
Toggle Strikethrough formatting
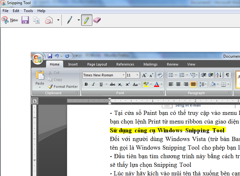112,84
